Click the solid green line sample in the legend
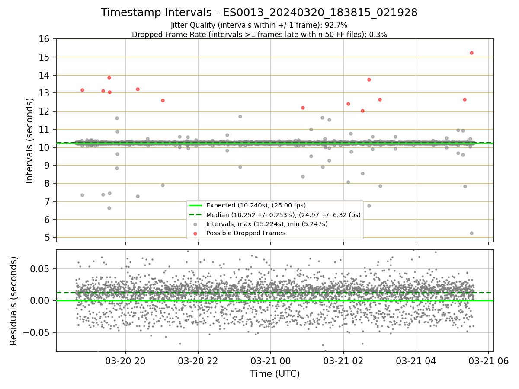 coord(195,205)
